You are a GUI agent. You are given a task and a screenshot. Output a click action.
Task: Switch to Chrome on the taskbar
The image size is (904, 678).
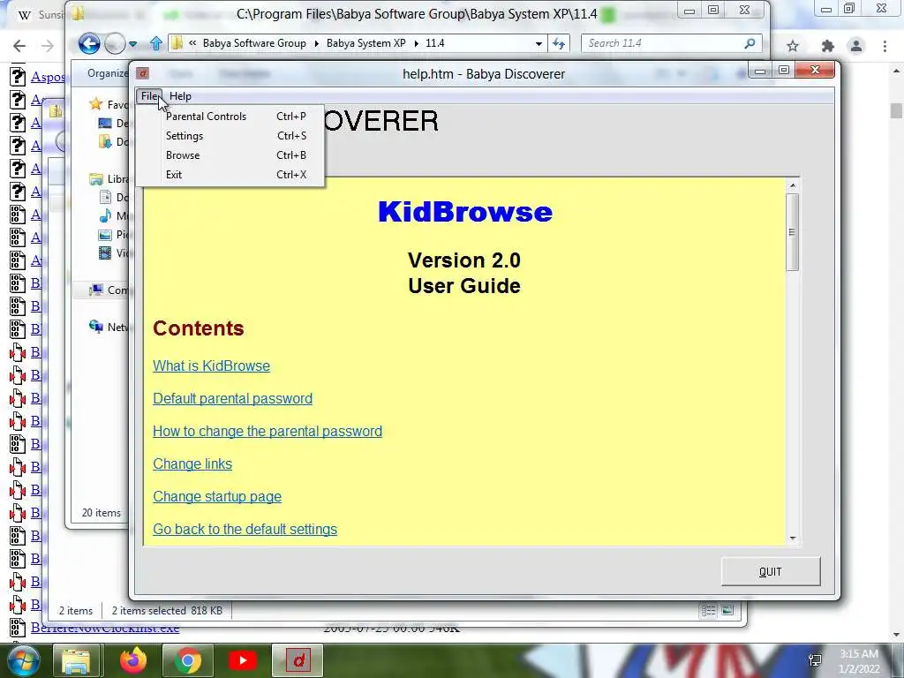pos(188,660)
